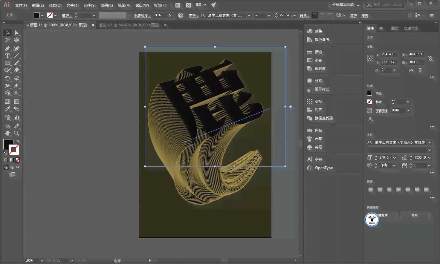Select the Mesh tool
Image resolution: width=440 pixels, height=264 pixels.
tap(7, 102)
